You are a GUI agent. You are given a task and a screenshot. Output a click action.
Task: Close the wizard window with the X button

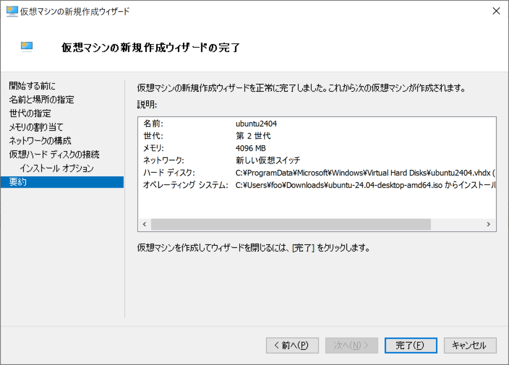(x=496, y=11)
